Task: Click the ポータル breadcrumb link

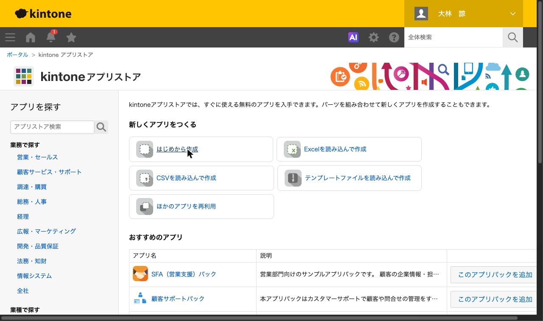Action: pyautogui.click(x=17, y=55)
